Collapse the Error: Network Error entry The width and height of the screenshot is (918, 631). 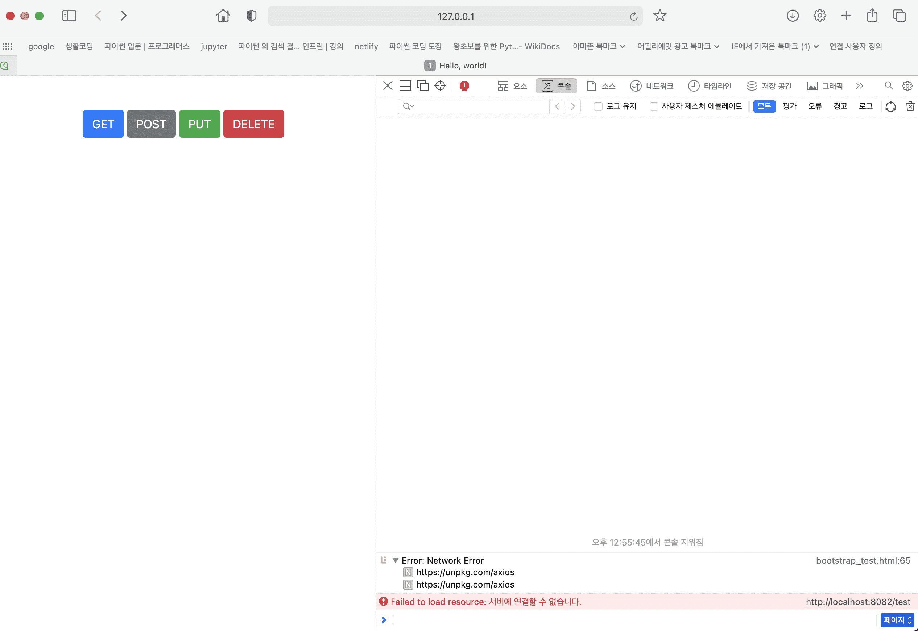(395, 560)
